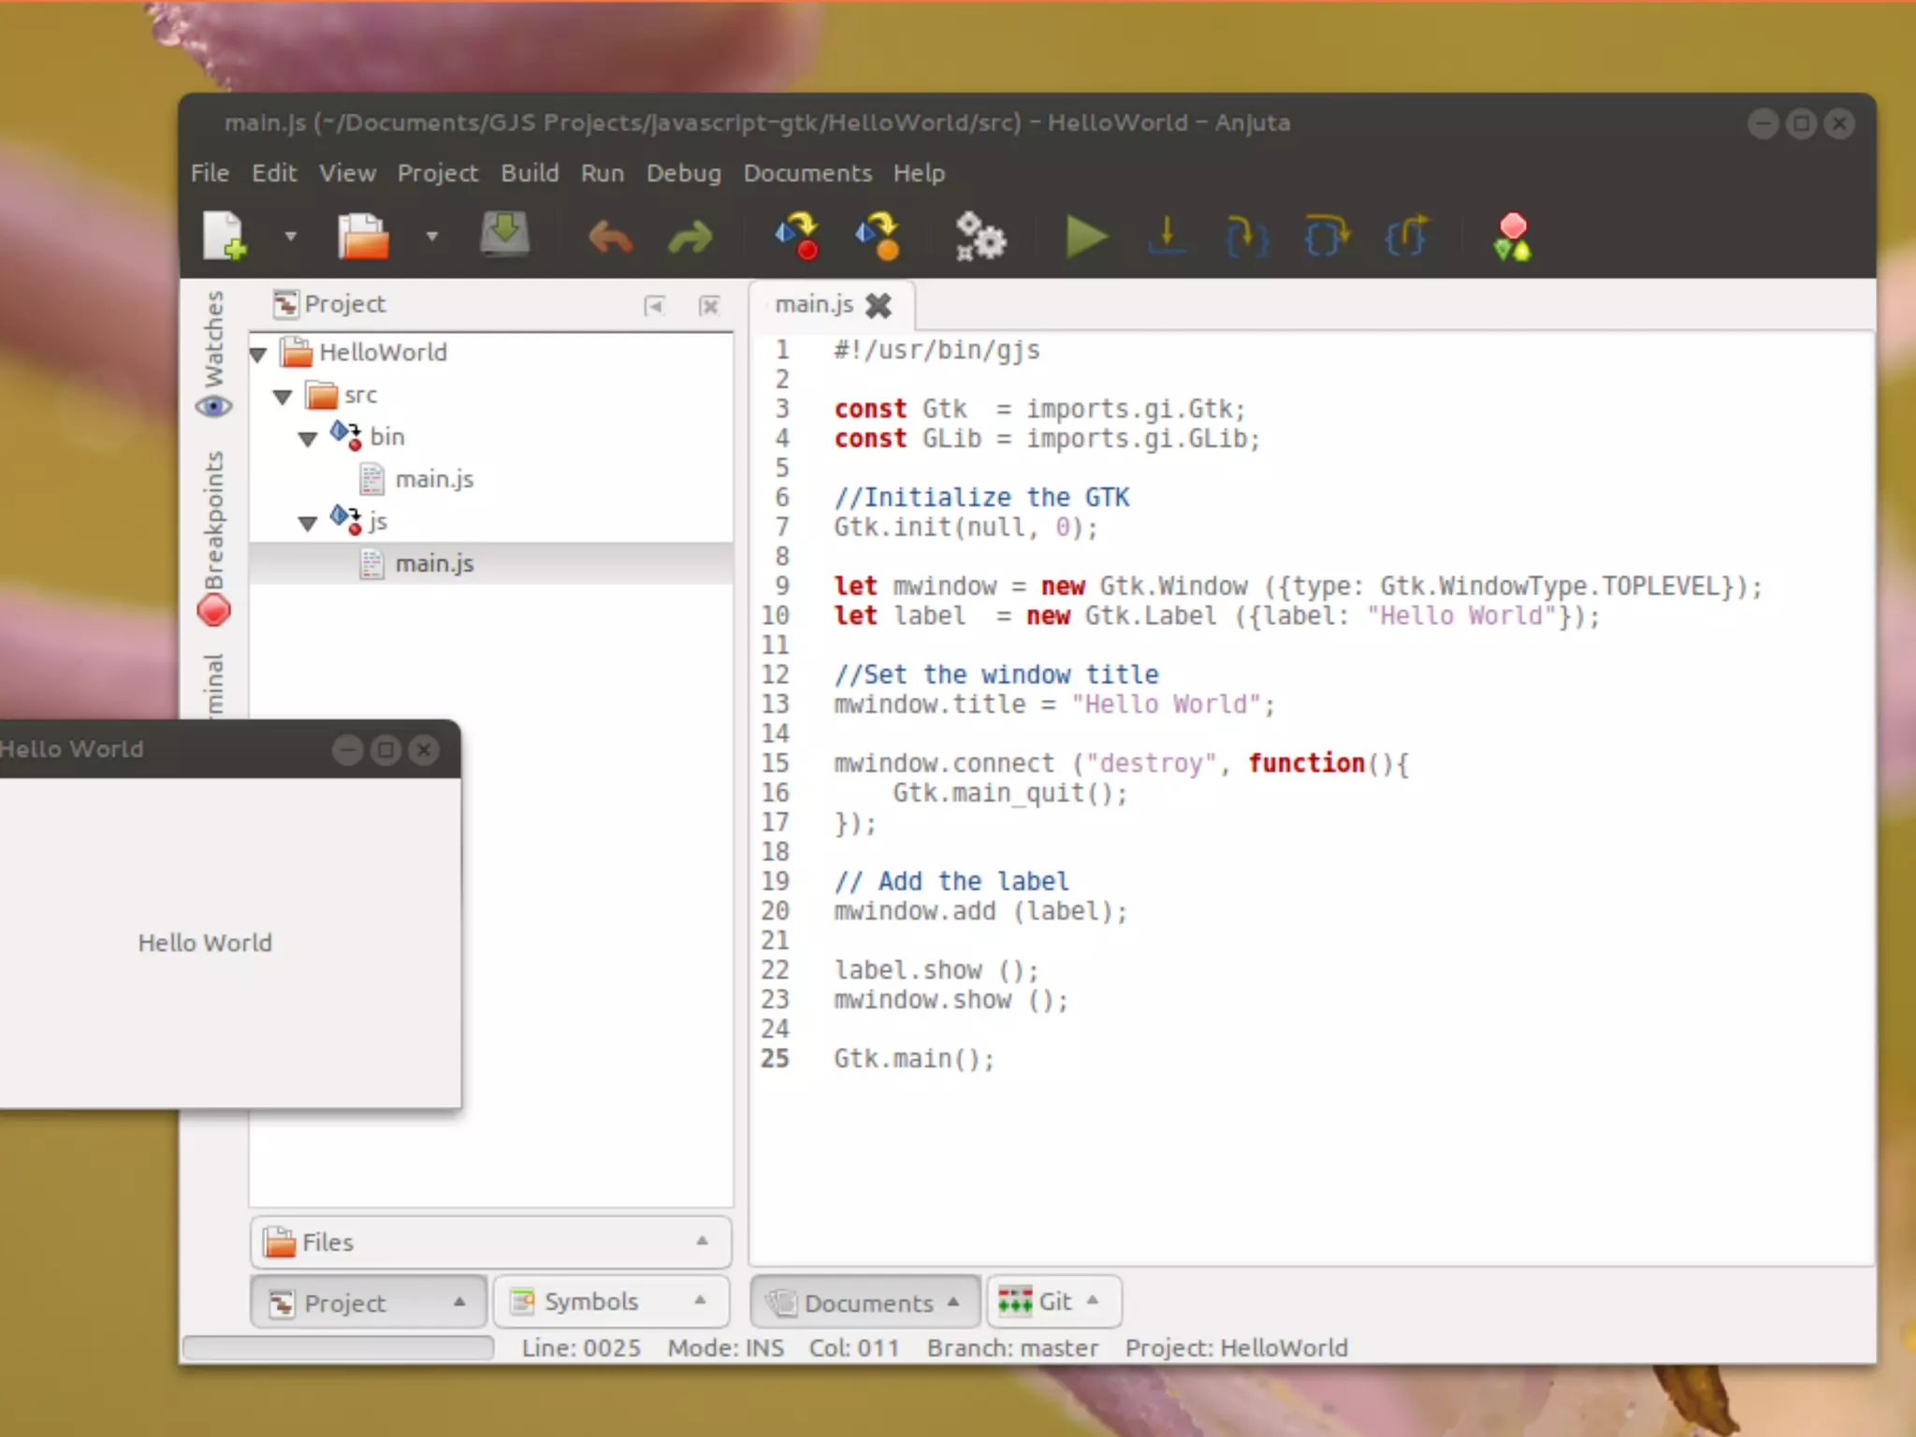Screen dimensions: 1916x1437
Task: Click the status bar progress bar
Action: click(x=339, y=1347)
